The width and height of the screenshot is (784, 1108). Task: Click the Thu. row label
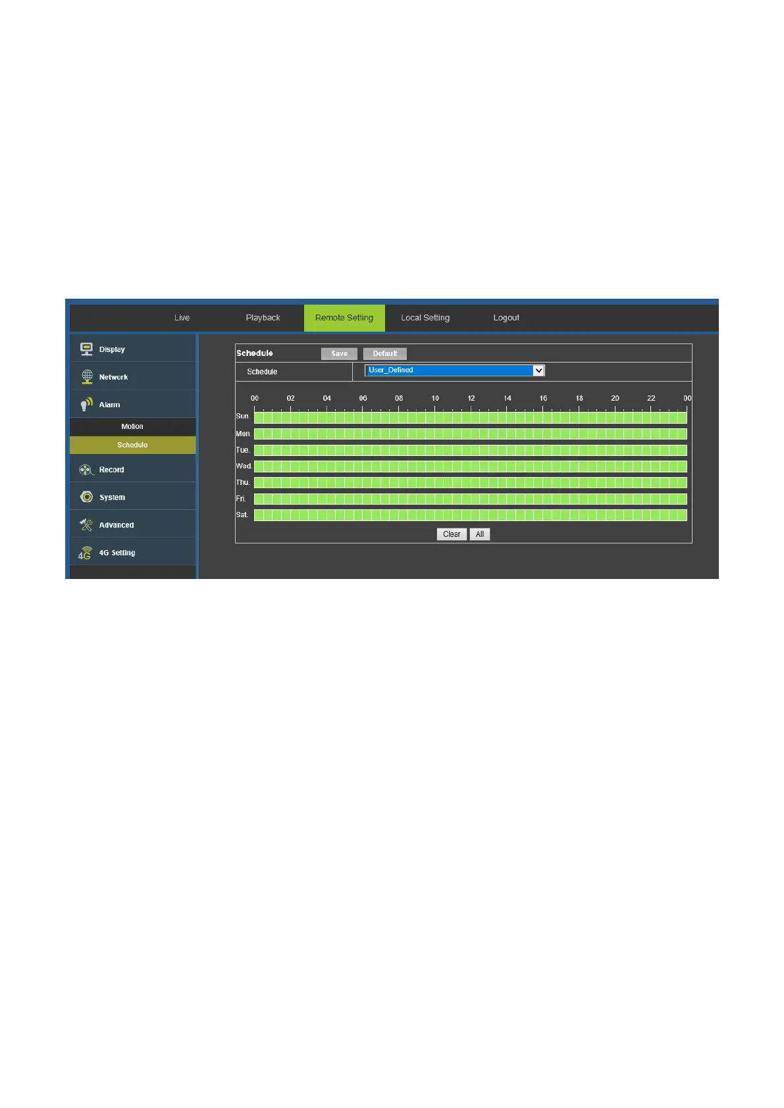(x=243, y=482)
